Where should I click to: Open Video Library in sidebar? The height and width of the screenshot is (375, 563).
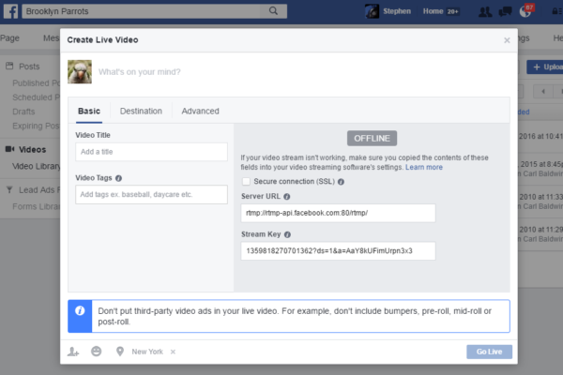(x=36, y=166)
